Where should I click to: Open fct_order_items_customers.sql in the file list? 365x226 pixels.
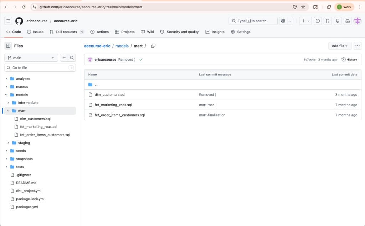click(x=120, y=115)
